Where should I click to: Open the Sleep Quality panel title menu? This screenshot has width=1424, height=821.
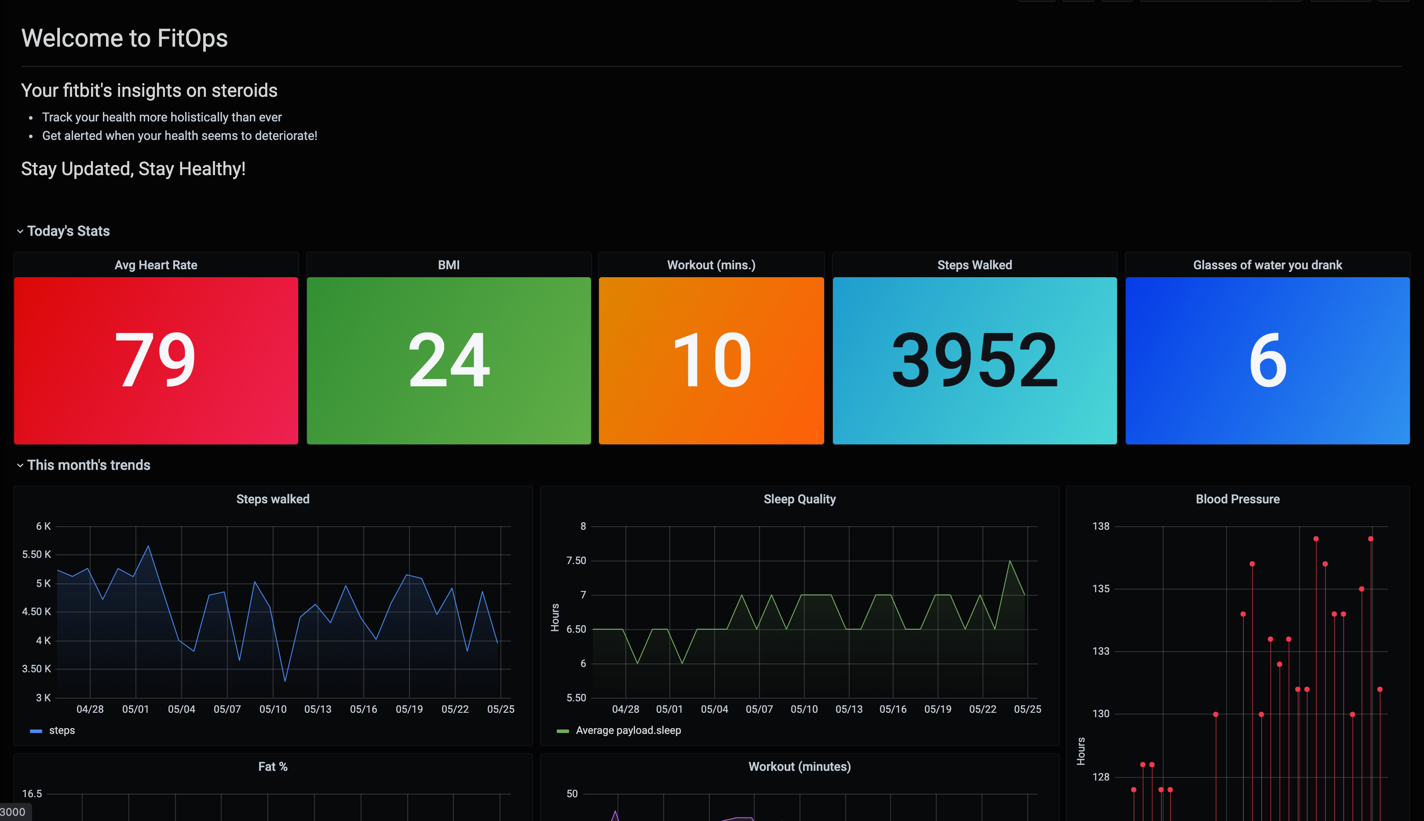pyautogui.click(x=799, y=499)
